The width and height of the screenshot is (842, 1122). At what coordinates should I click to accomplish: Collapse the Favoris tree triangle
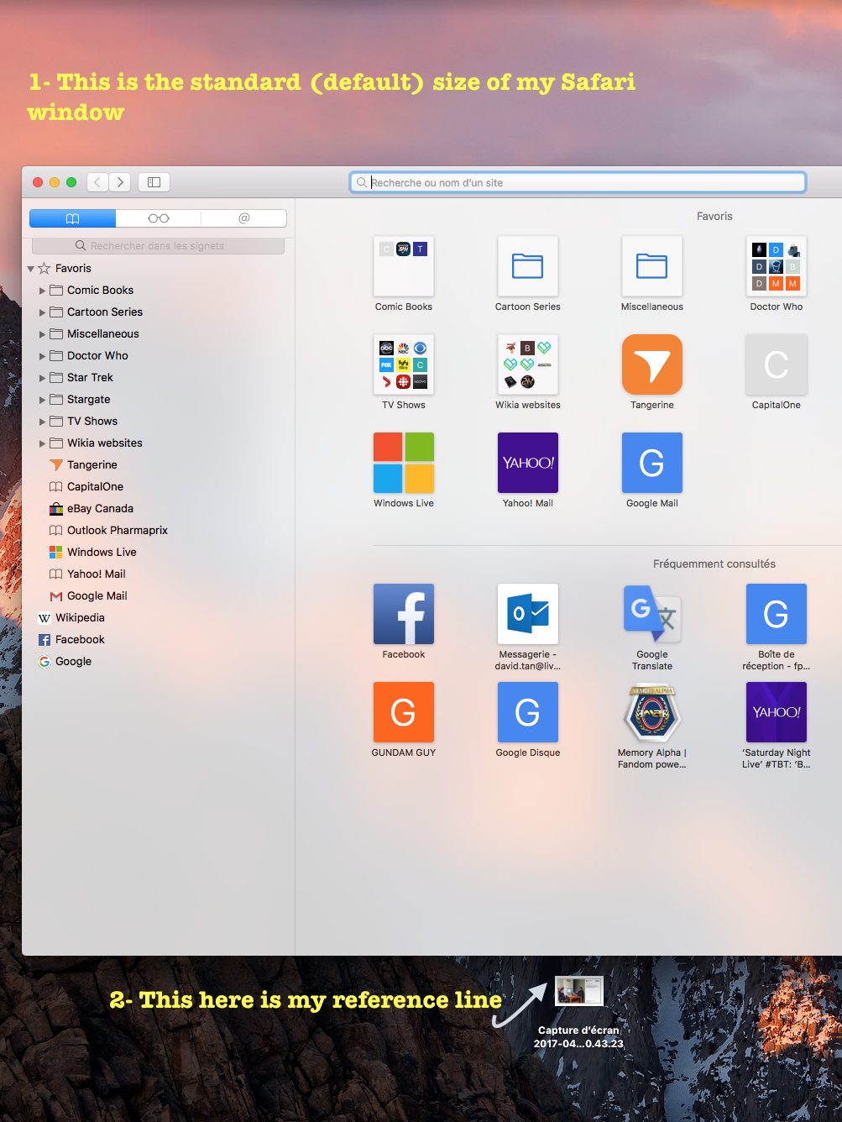pyautogui.click(x=31, y=269)
